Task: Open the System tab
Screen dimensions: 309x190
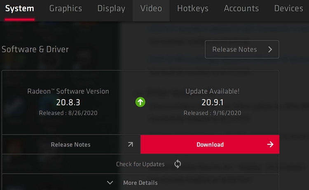Action: pos(19,9)
